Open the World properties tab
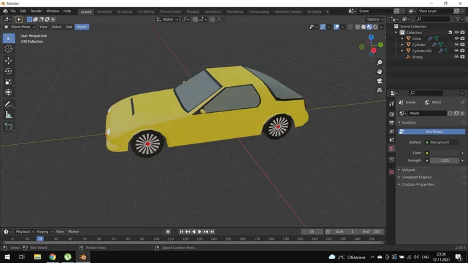The image size is (468, 263). click(392, 149)
